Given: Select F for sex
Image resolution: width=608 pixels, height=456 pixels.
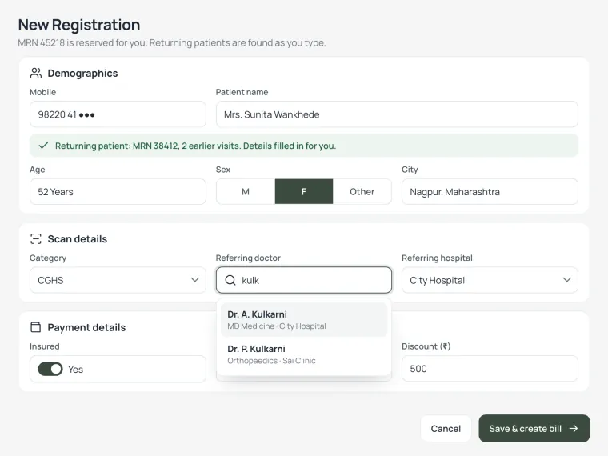Looking at the screenshot, I should (x=304, y=191).
